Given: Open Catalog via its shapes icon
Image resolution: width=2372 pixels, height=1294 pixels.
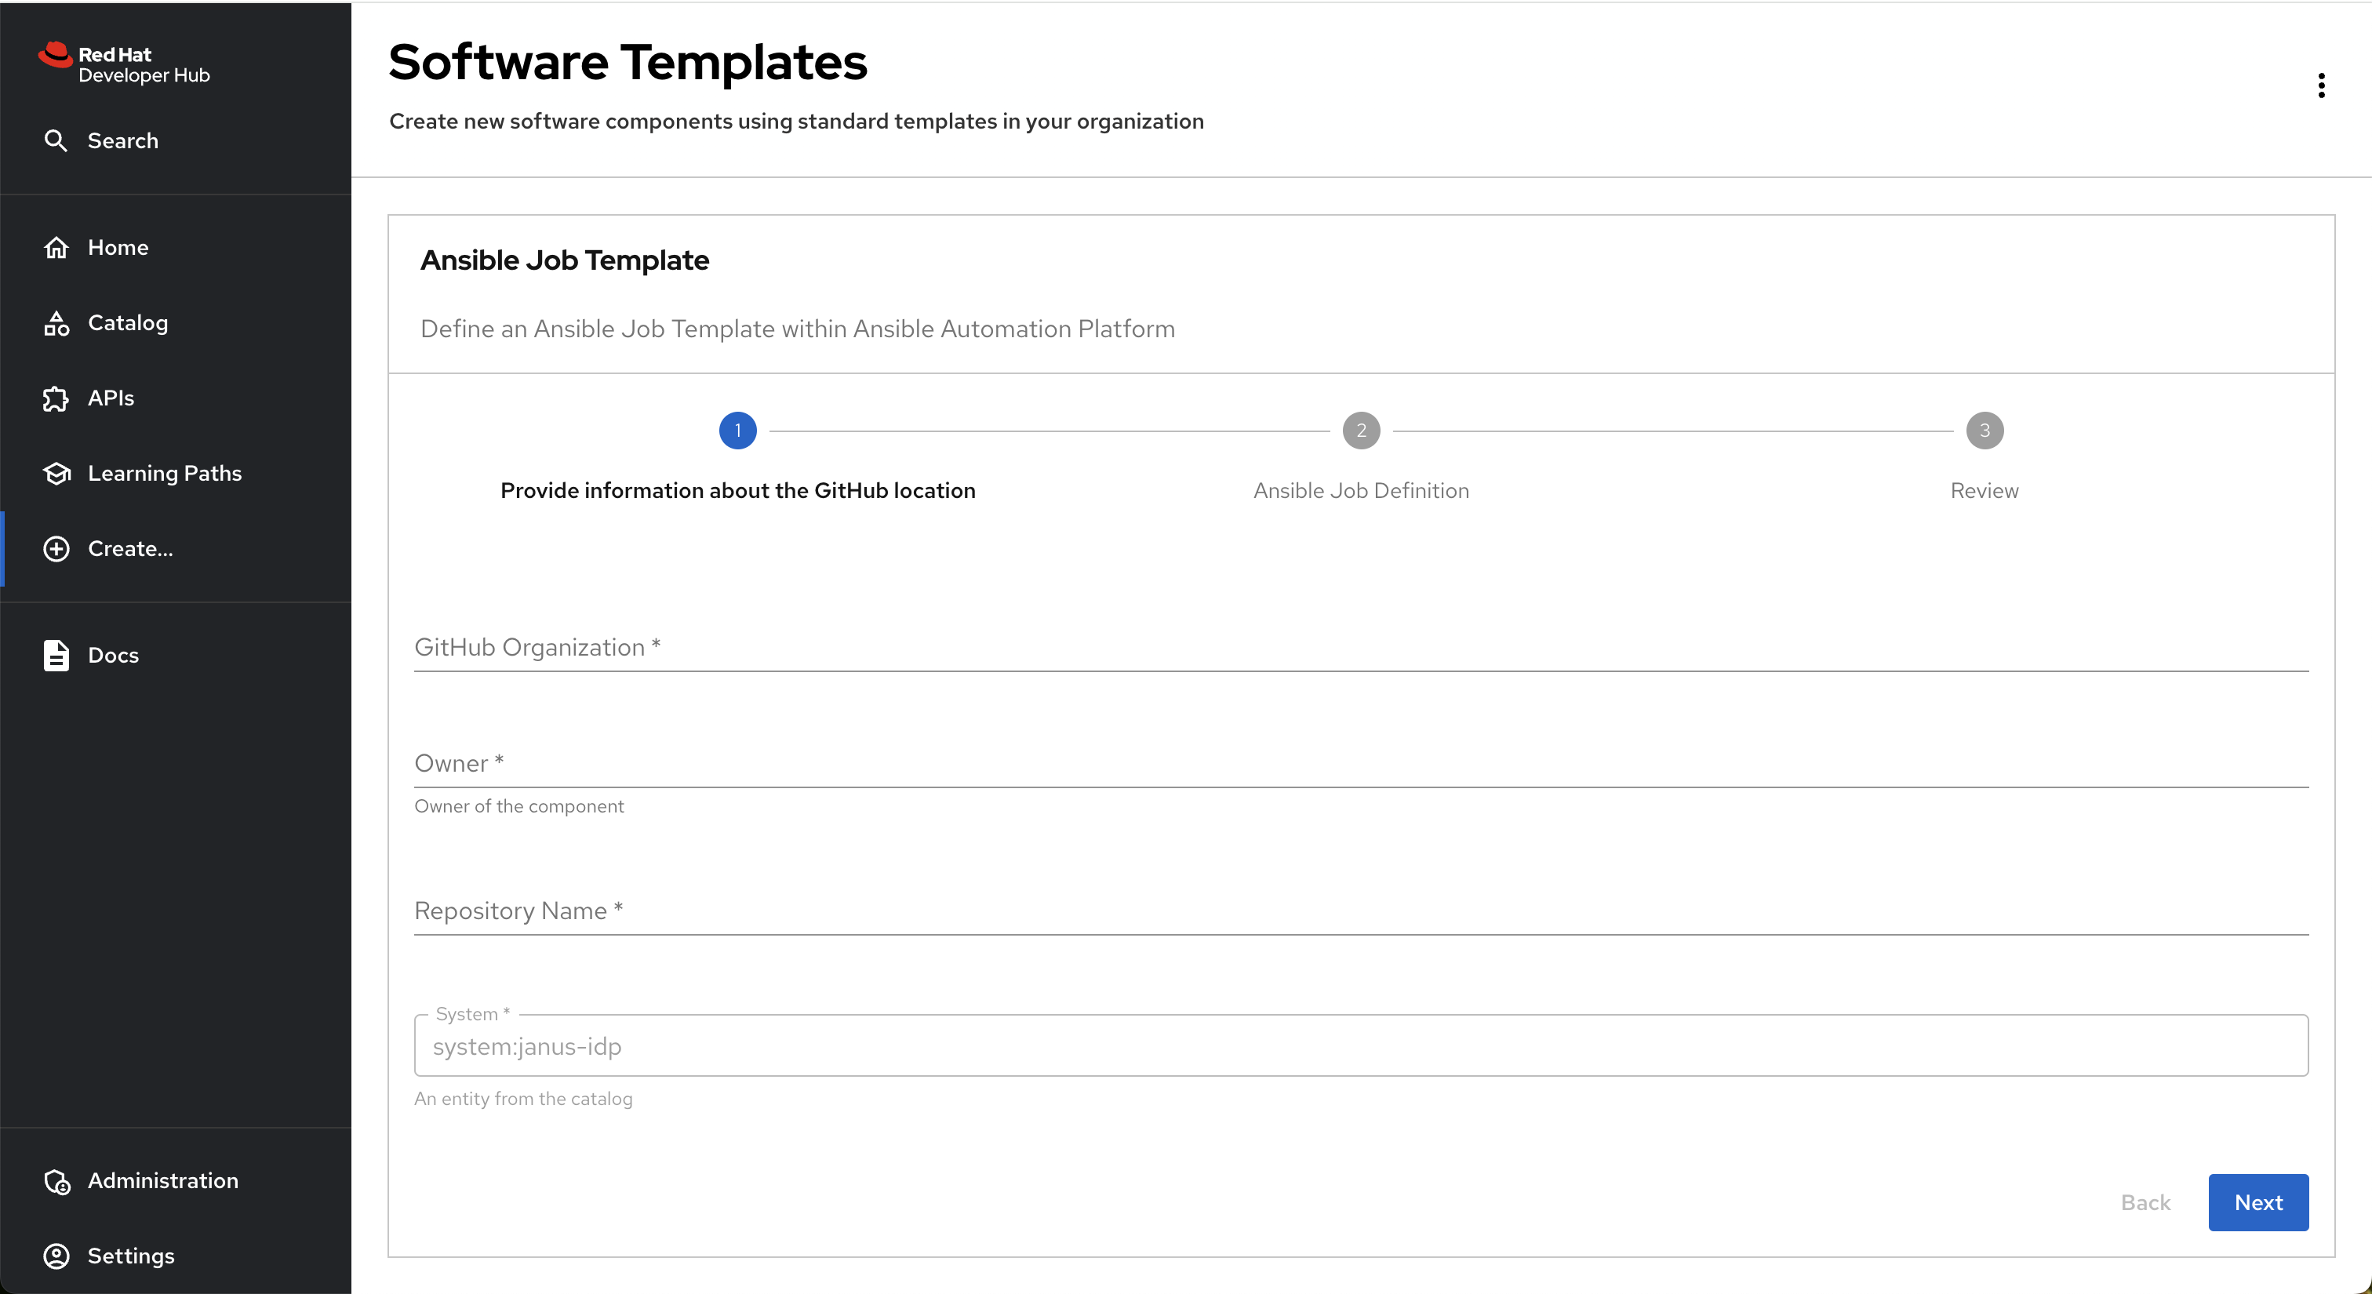Looking at the screenshot, I should [x=56, y=323].
